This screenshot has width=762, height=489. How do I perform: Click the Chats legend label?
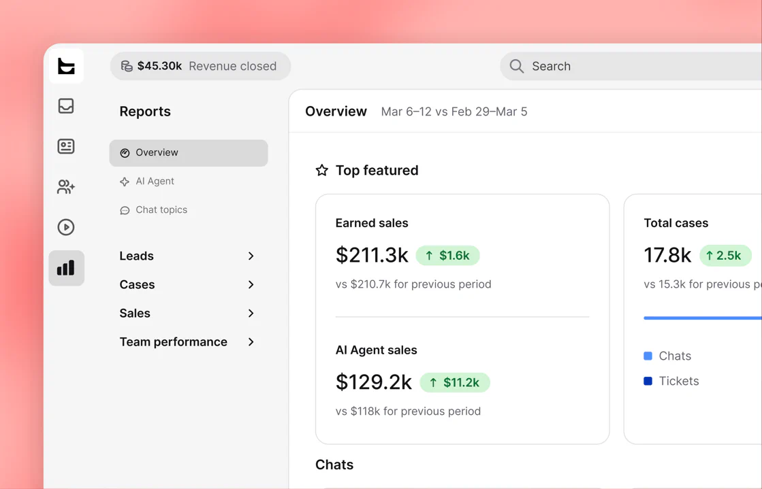(x=675, y=356)
